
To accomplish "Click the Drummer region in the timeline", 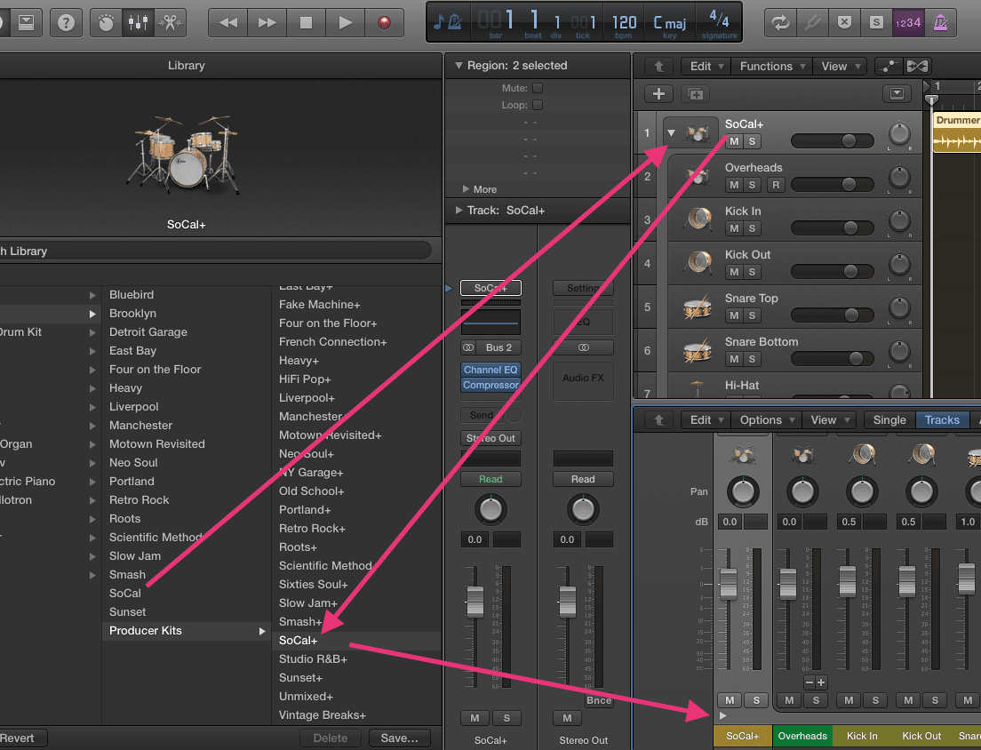I will (x=957, y=132).
